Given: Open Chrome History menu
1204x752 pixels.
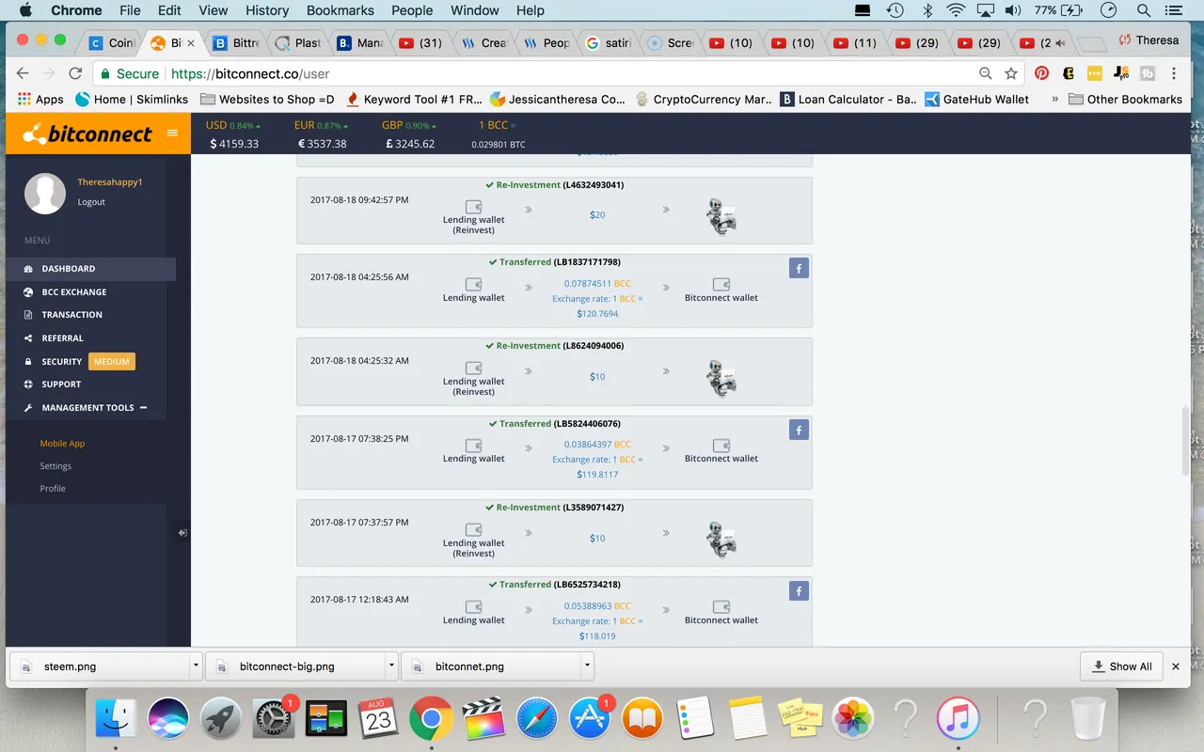Looking at the screenshot, I should coord(267,10).
